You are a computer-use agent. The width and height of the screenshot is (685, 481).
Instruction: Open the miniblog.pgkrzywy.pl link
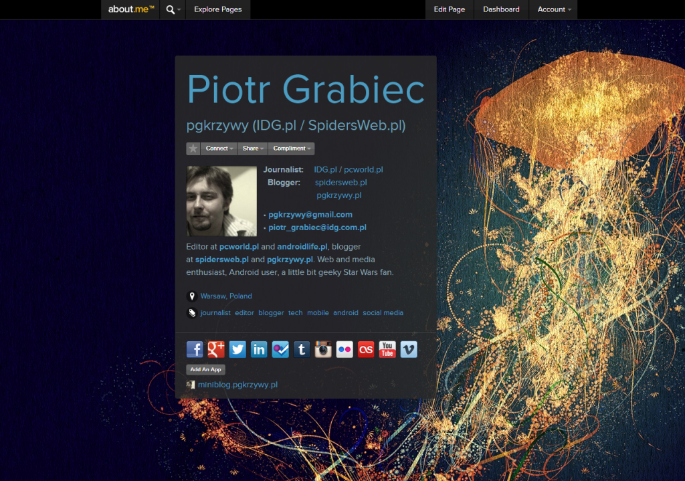237,385
